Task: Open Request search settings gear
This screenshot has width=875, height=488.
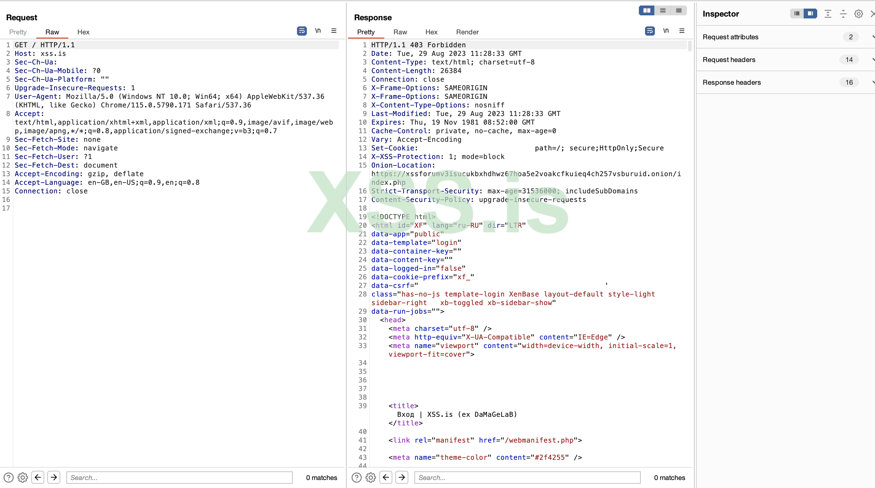Action: pyautogui.click(x=22, y=477)
